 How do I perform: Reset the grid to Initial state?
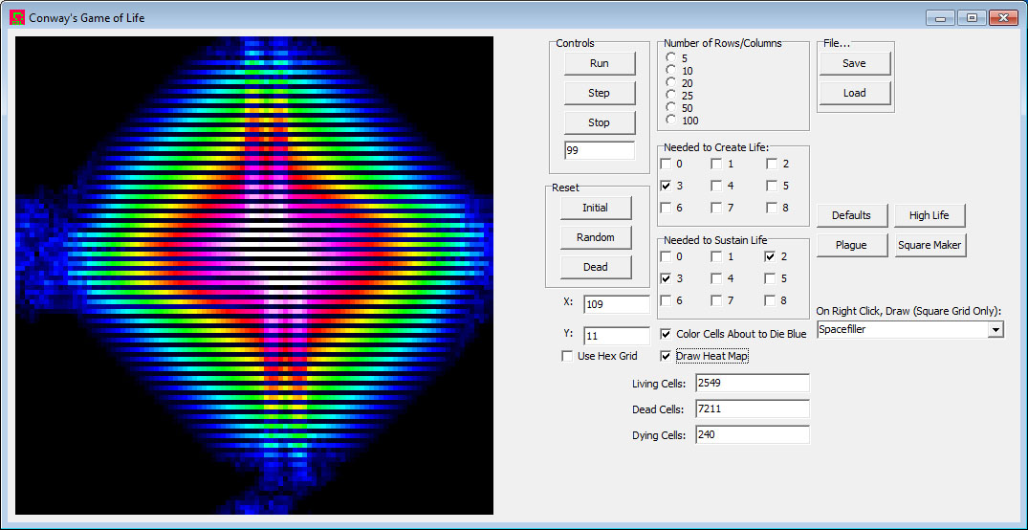(x=596, y=208)
